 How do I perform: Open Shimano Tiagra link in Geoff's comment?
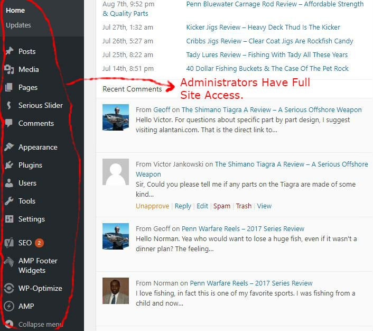point(272,110)
